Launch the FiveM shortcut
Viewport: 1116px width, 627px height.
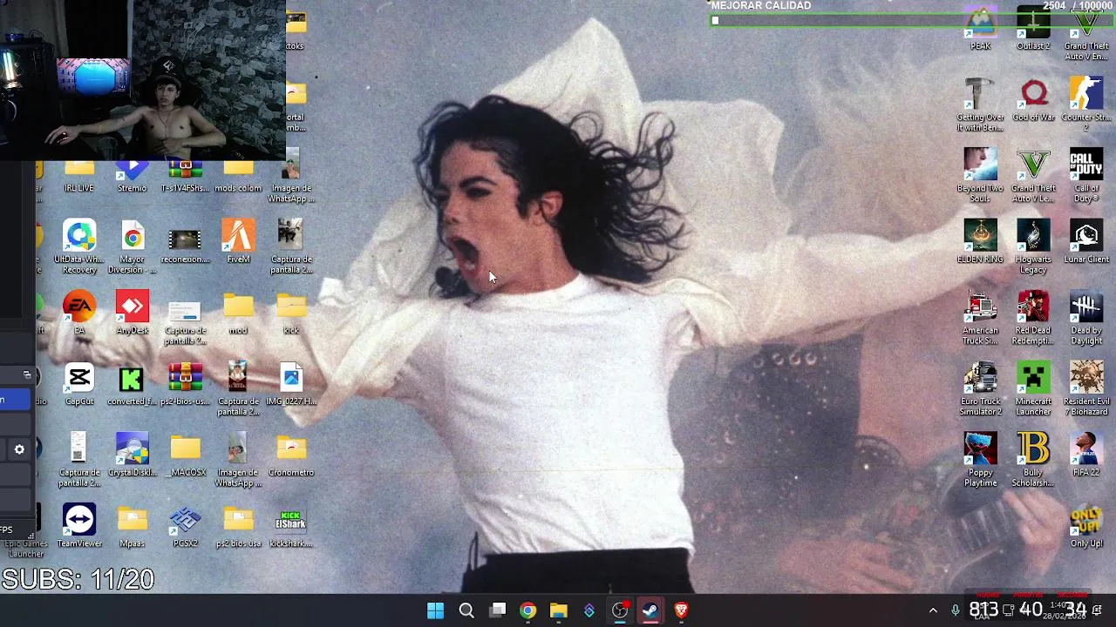(238, 241)
